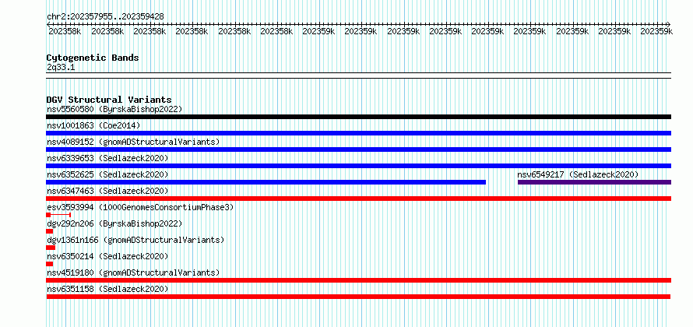Open the nsv6347463 (Sedlazeck2020) variant label
Screen dimensions: 693x327
pos(107,191)
